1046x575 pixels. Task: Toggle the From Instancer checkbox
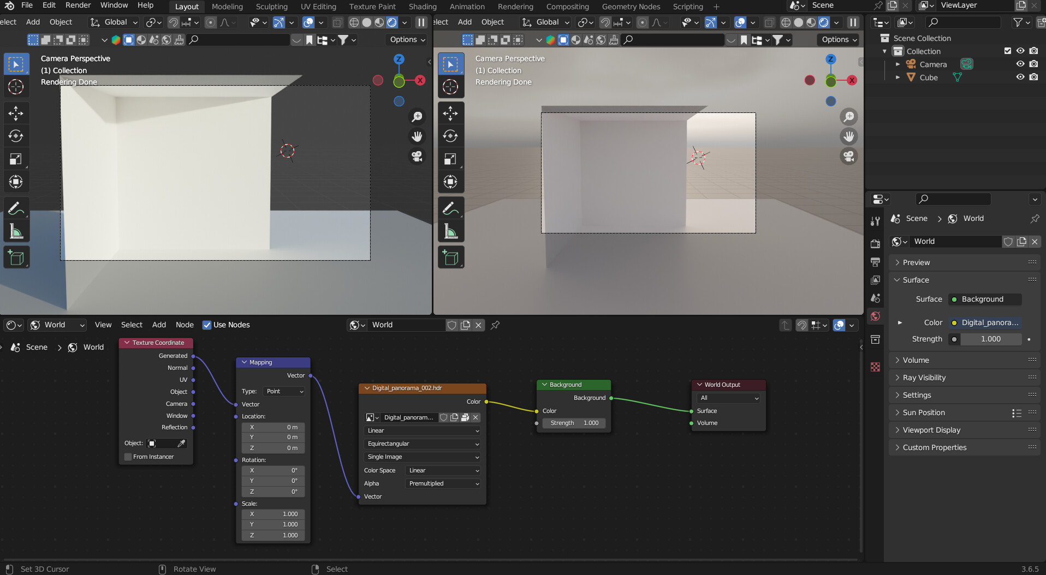pos(128,457)
